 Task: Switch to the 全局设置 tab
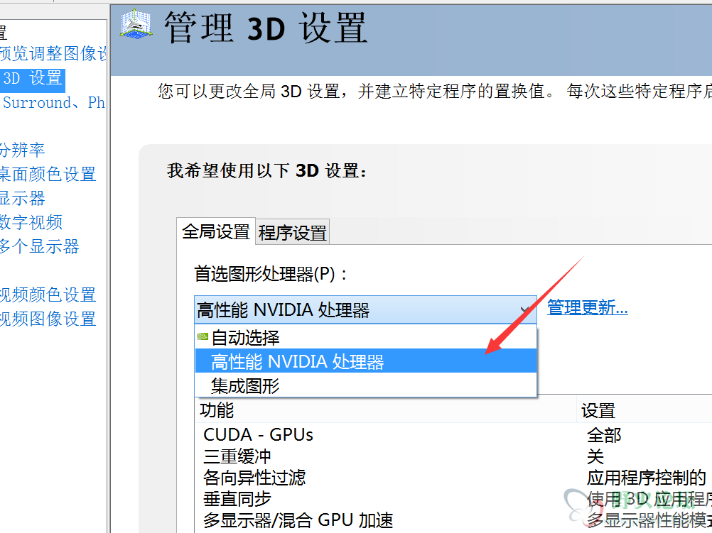[216, 232]
